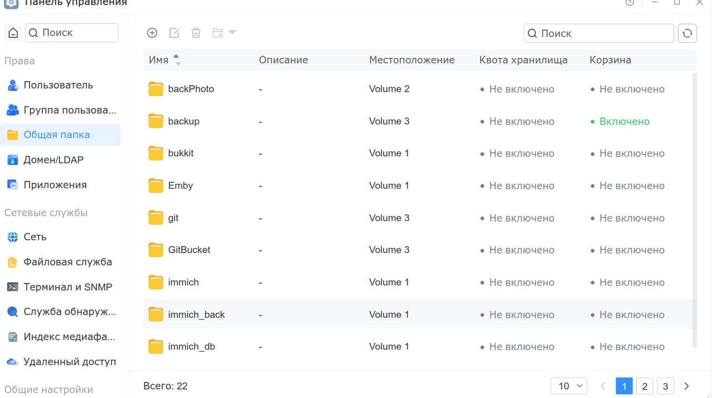Click the next page arrow
Image resolution: width=712 pixels, height=398 pixels.
686,386
